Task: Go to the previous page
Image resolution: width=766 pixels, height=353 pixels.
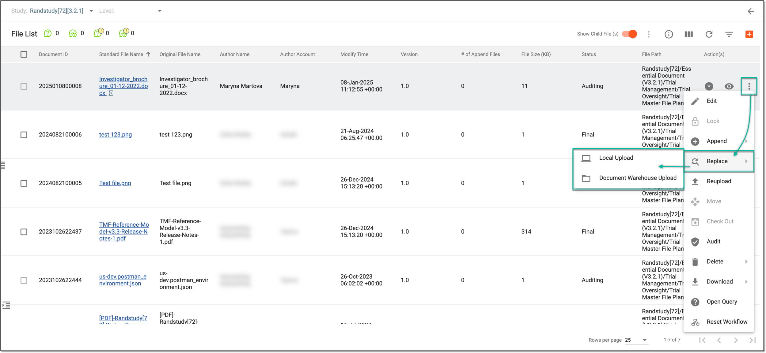Action: tap(719, 340)
